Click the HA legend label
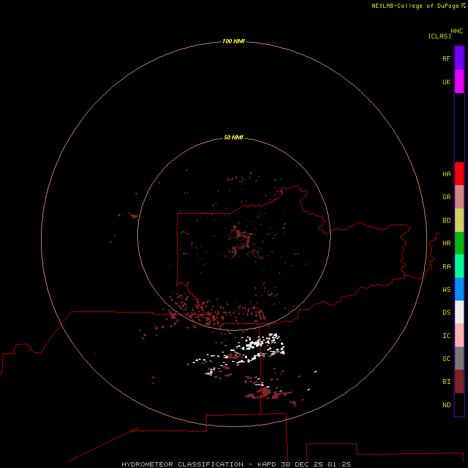Image resolution: width=468 pixels, height=468 pixels. click(x=446, y=174)
